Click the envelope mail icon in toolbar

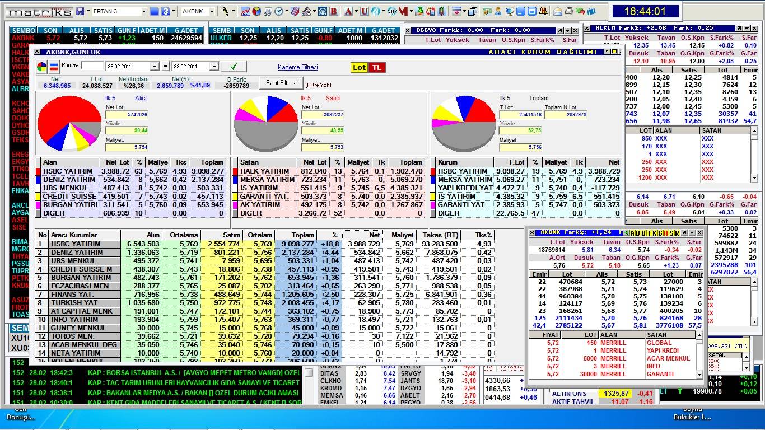coord(558,11)
